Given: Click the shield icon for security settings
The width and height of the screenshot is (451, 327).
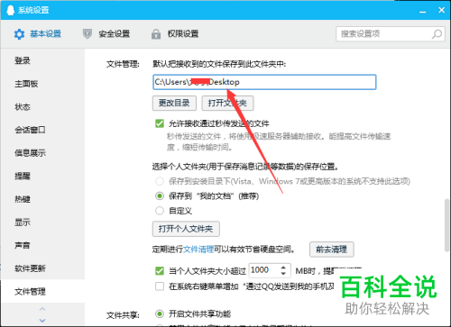Looking at the screenshot, I should (87, 34).
